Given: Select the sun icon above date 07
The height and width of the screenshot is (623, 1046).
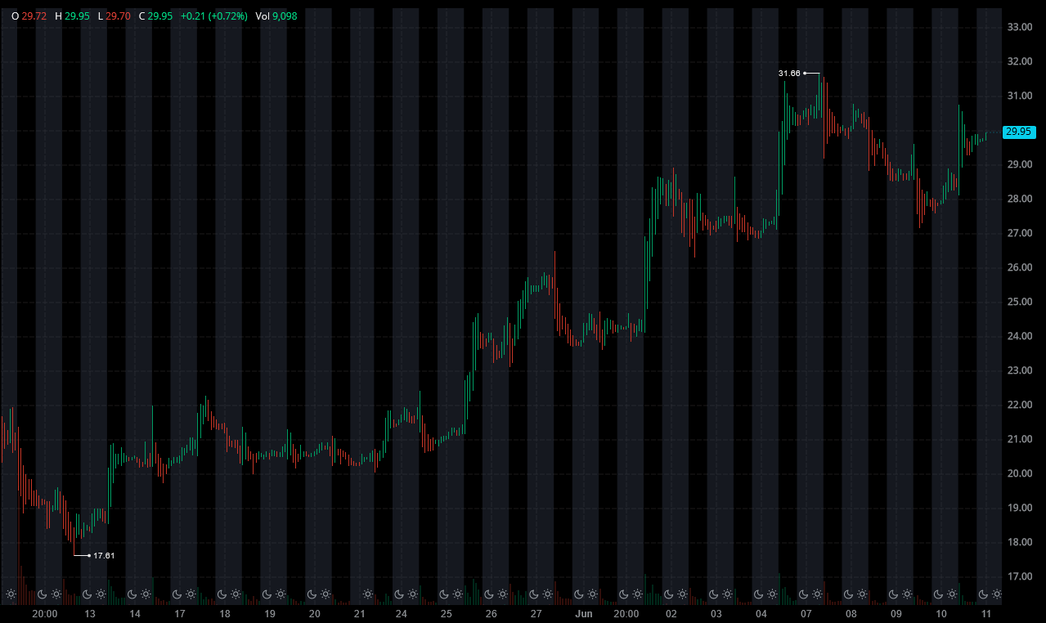Looking at the screenshot, I should (x=817, y=594).
